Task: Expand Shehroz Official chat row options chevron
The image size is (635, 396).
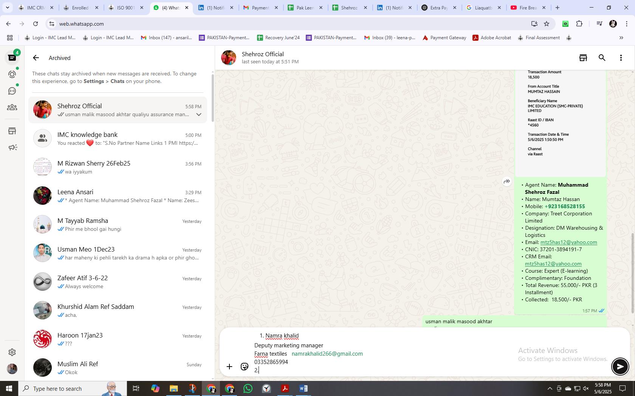Action: pos(199,114)
